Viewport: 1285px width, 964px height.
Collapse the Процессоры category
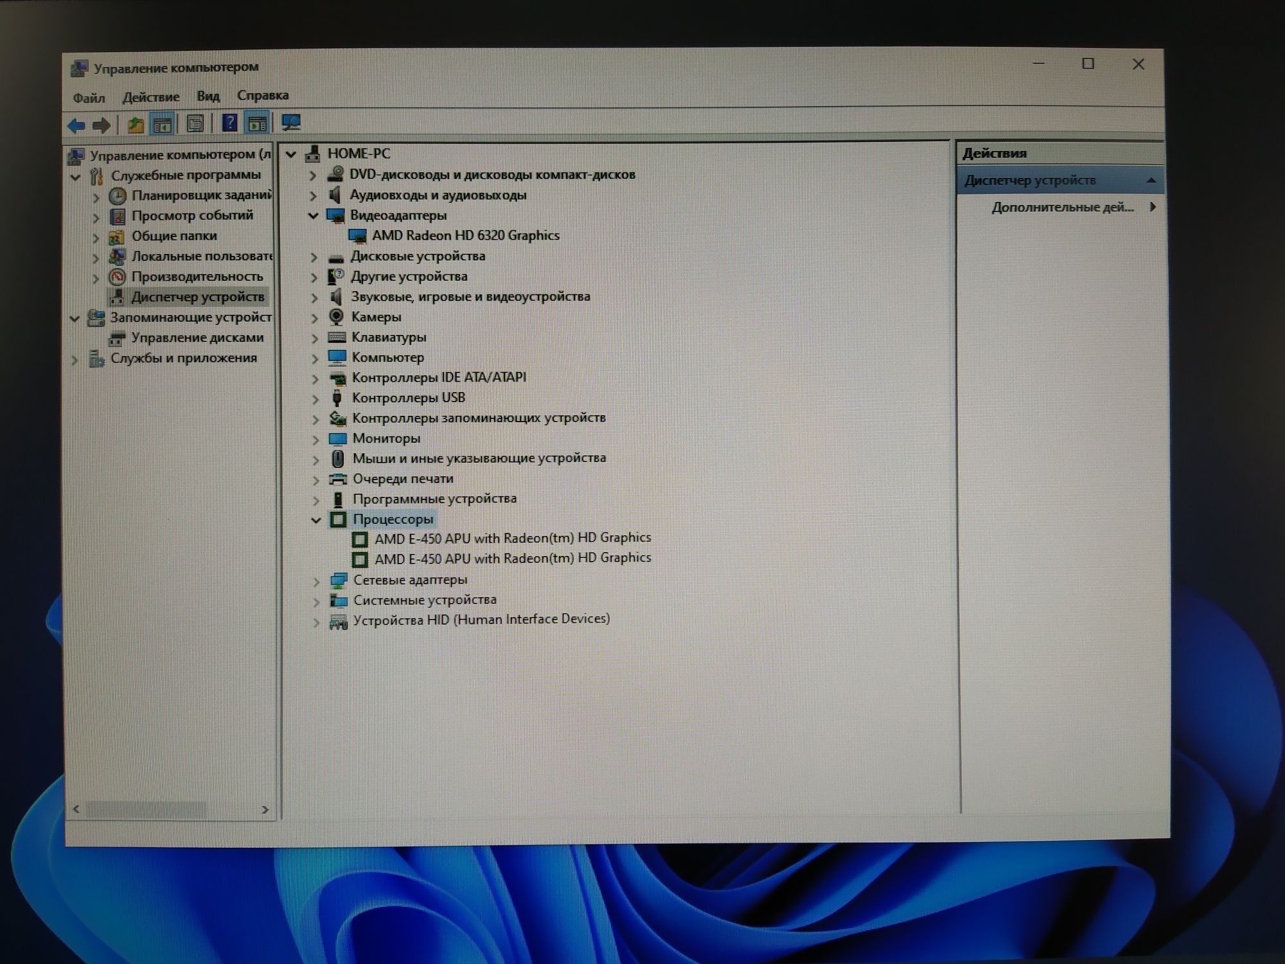(x=315, y=520)
